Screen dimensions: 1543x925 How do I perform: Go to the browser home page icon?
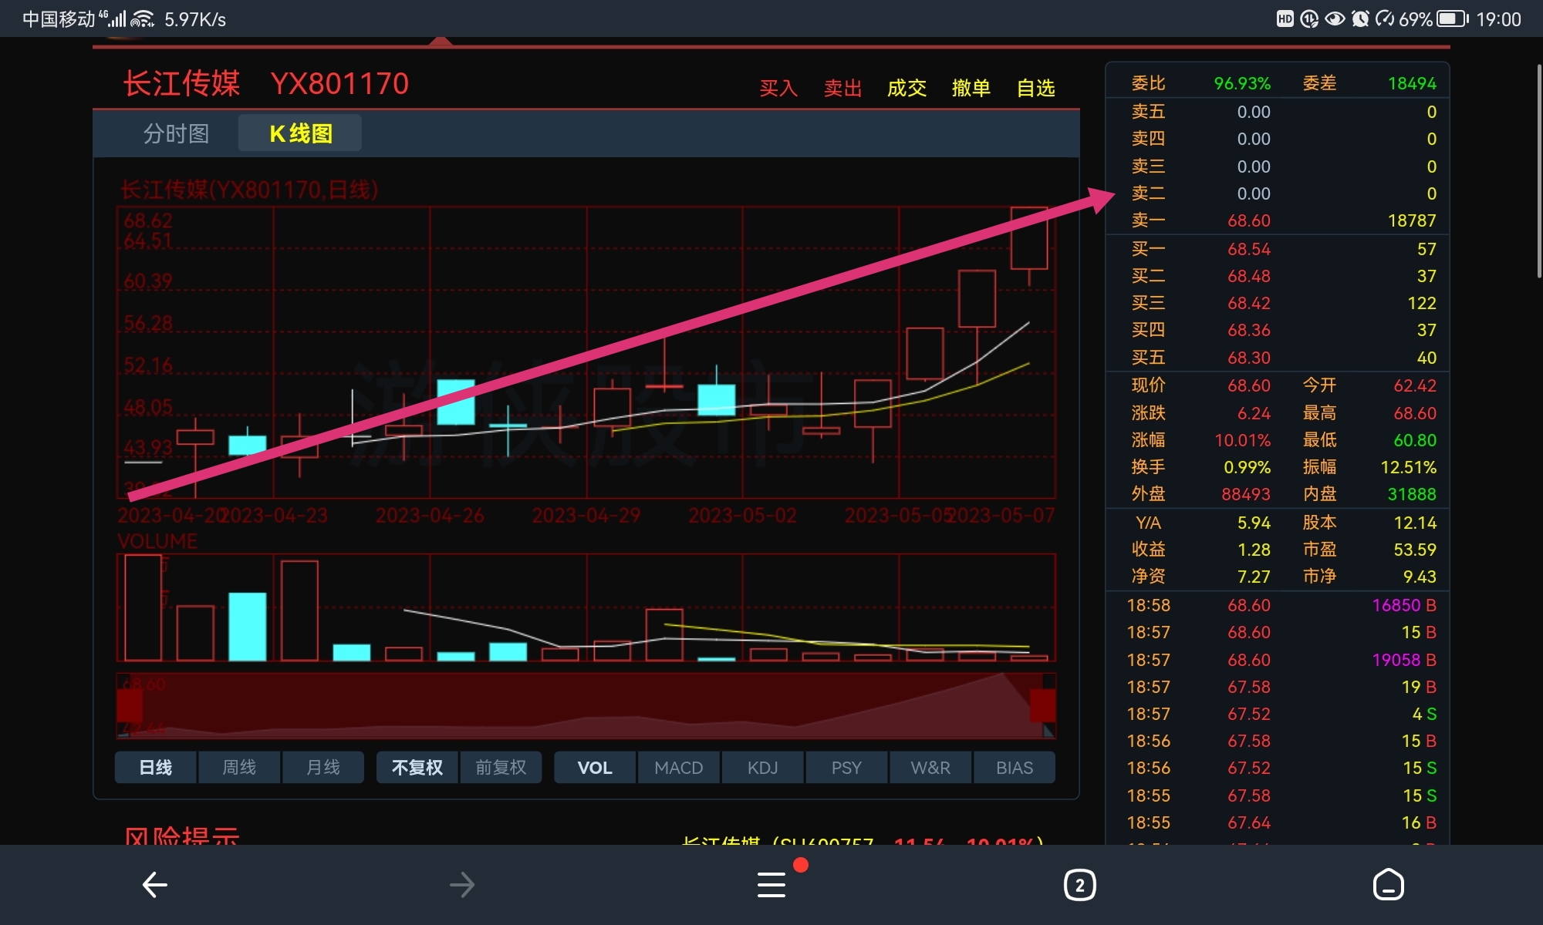(1388, 884)
